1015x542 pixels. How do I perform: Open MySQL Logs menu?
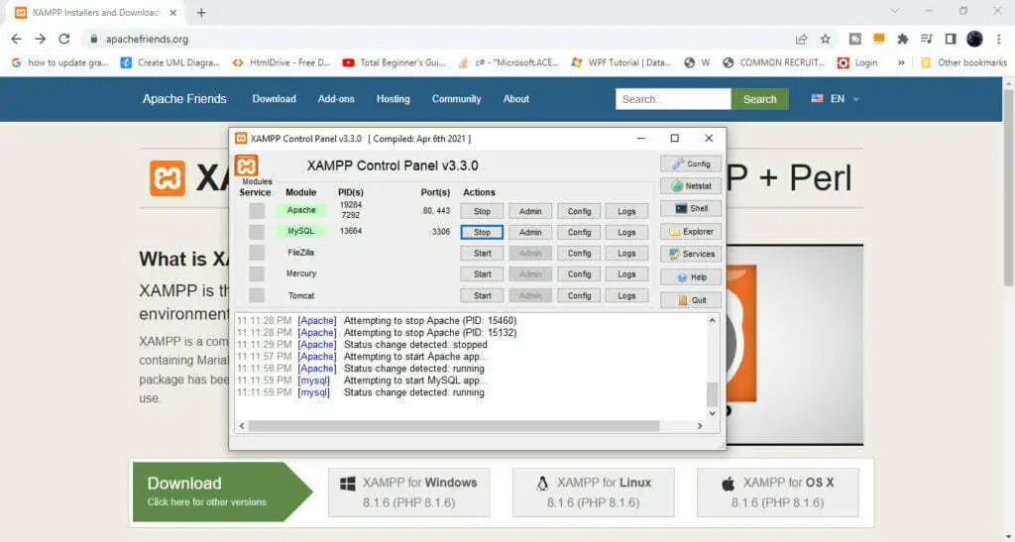(x=626, y=232)
